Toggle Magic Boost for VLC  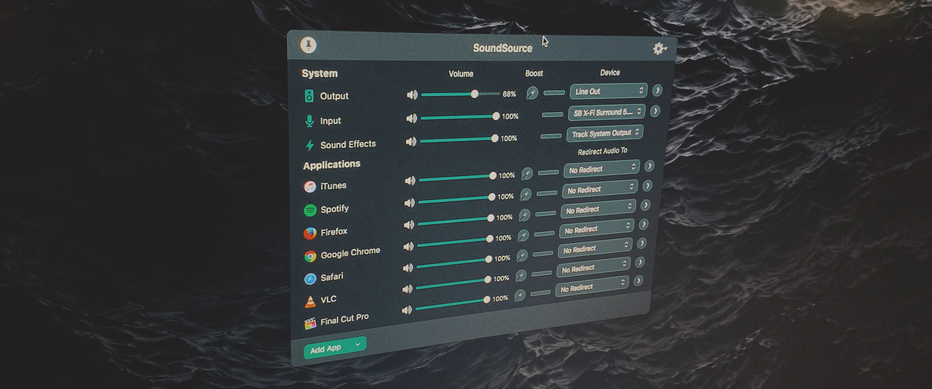[521, 276]
